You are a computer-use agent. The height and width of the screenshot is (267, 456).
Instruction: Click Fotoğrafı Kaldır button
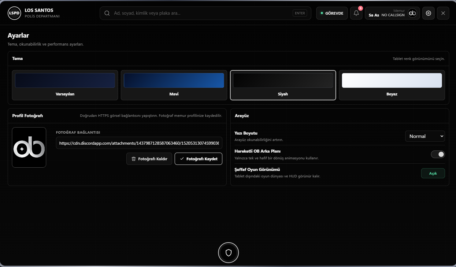pos(149,159)
